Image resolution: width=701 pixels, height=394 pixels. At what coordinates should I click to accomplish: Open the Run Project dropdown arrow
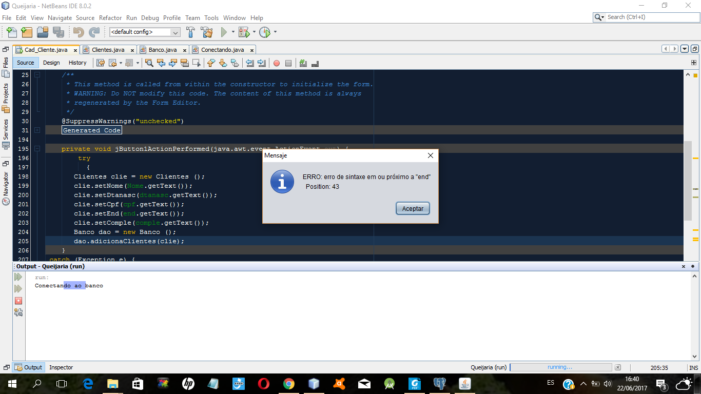coord(233,32)
